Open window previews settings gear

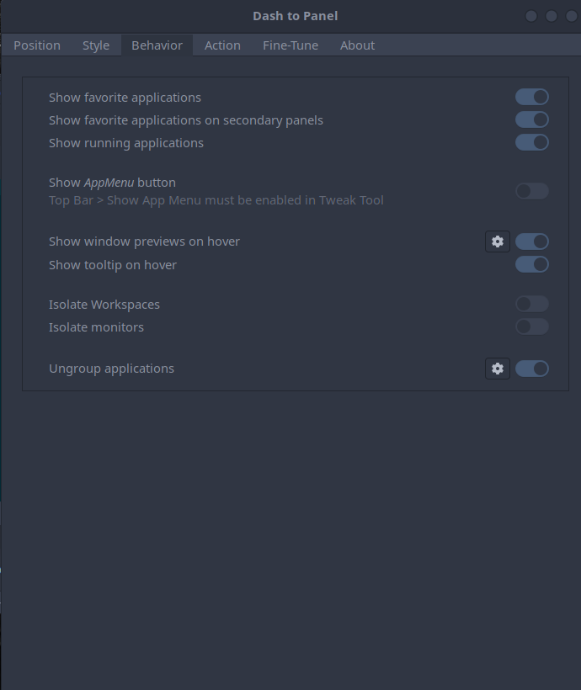pyautogui.click(x=498, y=241)
